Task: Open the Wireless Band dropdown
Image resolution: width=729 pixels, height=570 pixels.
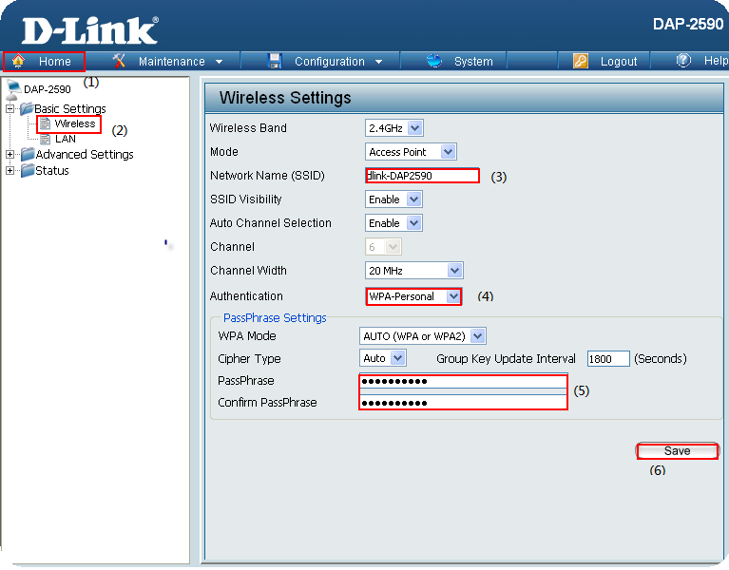Action: [x=394, y=128]
